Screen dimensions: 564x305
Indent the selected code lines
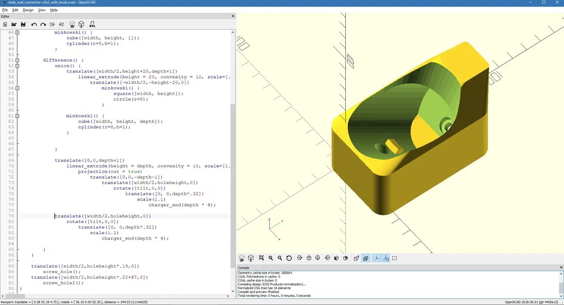[62, 24]
